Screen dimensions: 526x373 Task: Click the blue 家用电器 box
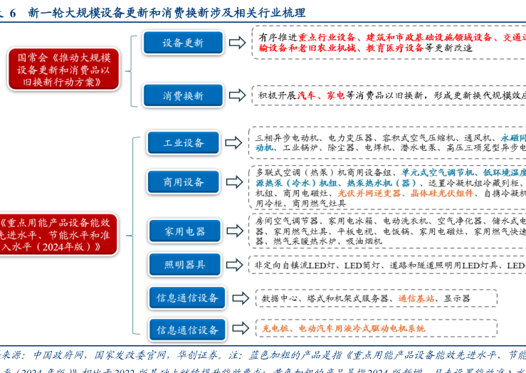[x=184, y=231]
